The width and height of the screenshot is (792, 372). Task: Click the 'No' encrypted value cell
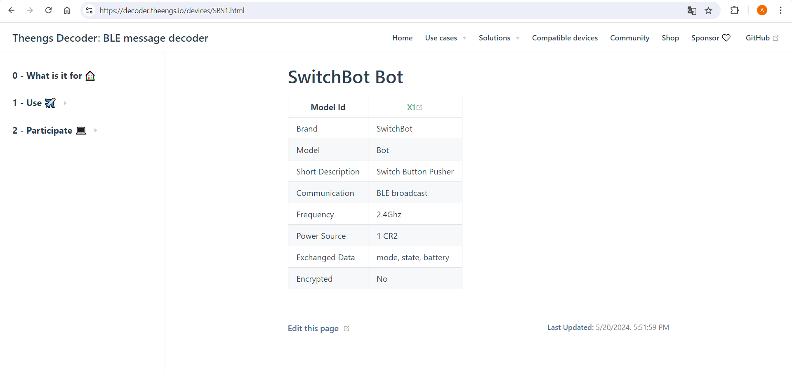coord(415,278)
